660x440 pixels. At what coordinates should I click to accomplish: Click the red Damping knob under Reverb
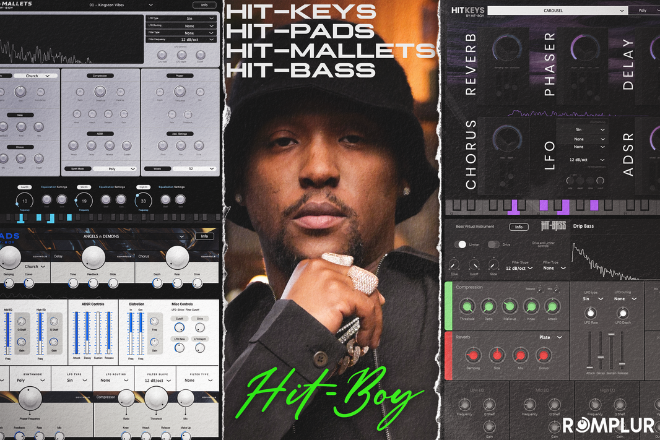pyautogui.click(x=473, y=356)
